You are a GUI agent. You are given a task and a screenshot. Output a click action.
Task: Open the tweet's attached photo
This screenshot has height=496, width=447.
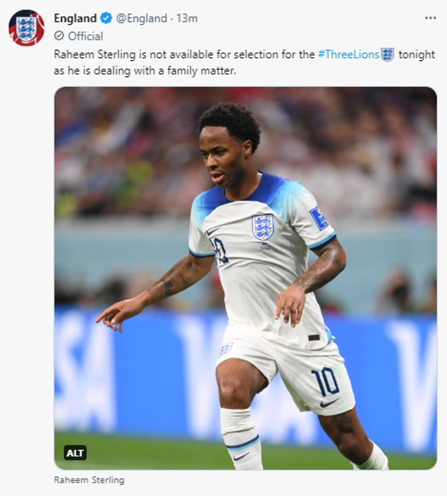click(x=246, y=278)
